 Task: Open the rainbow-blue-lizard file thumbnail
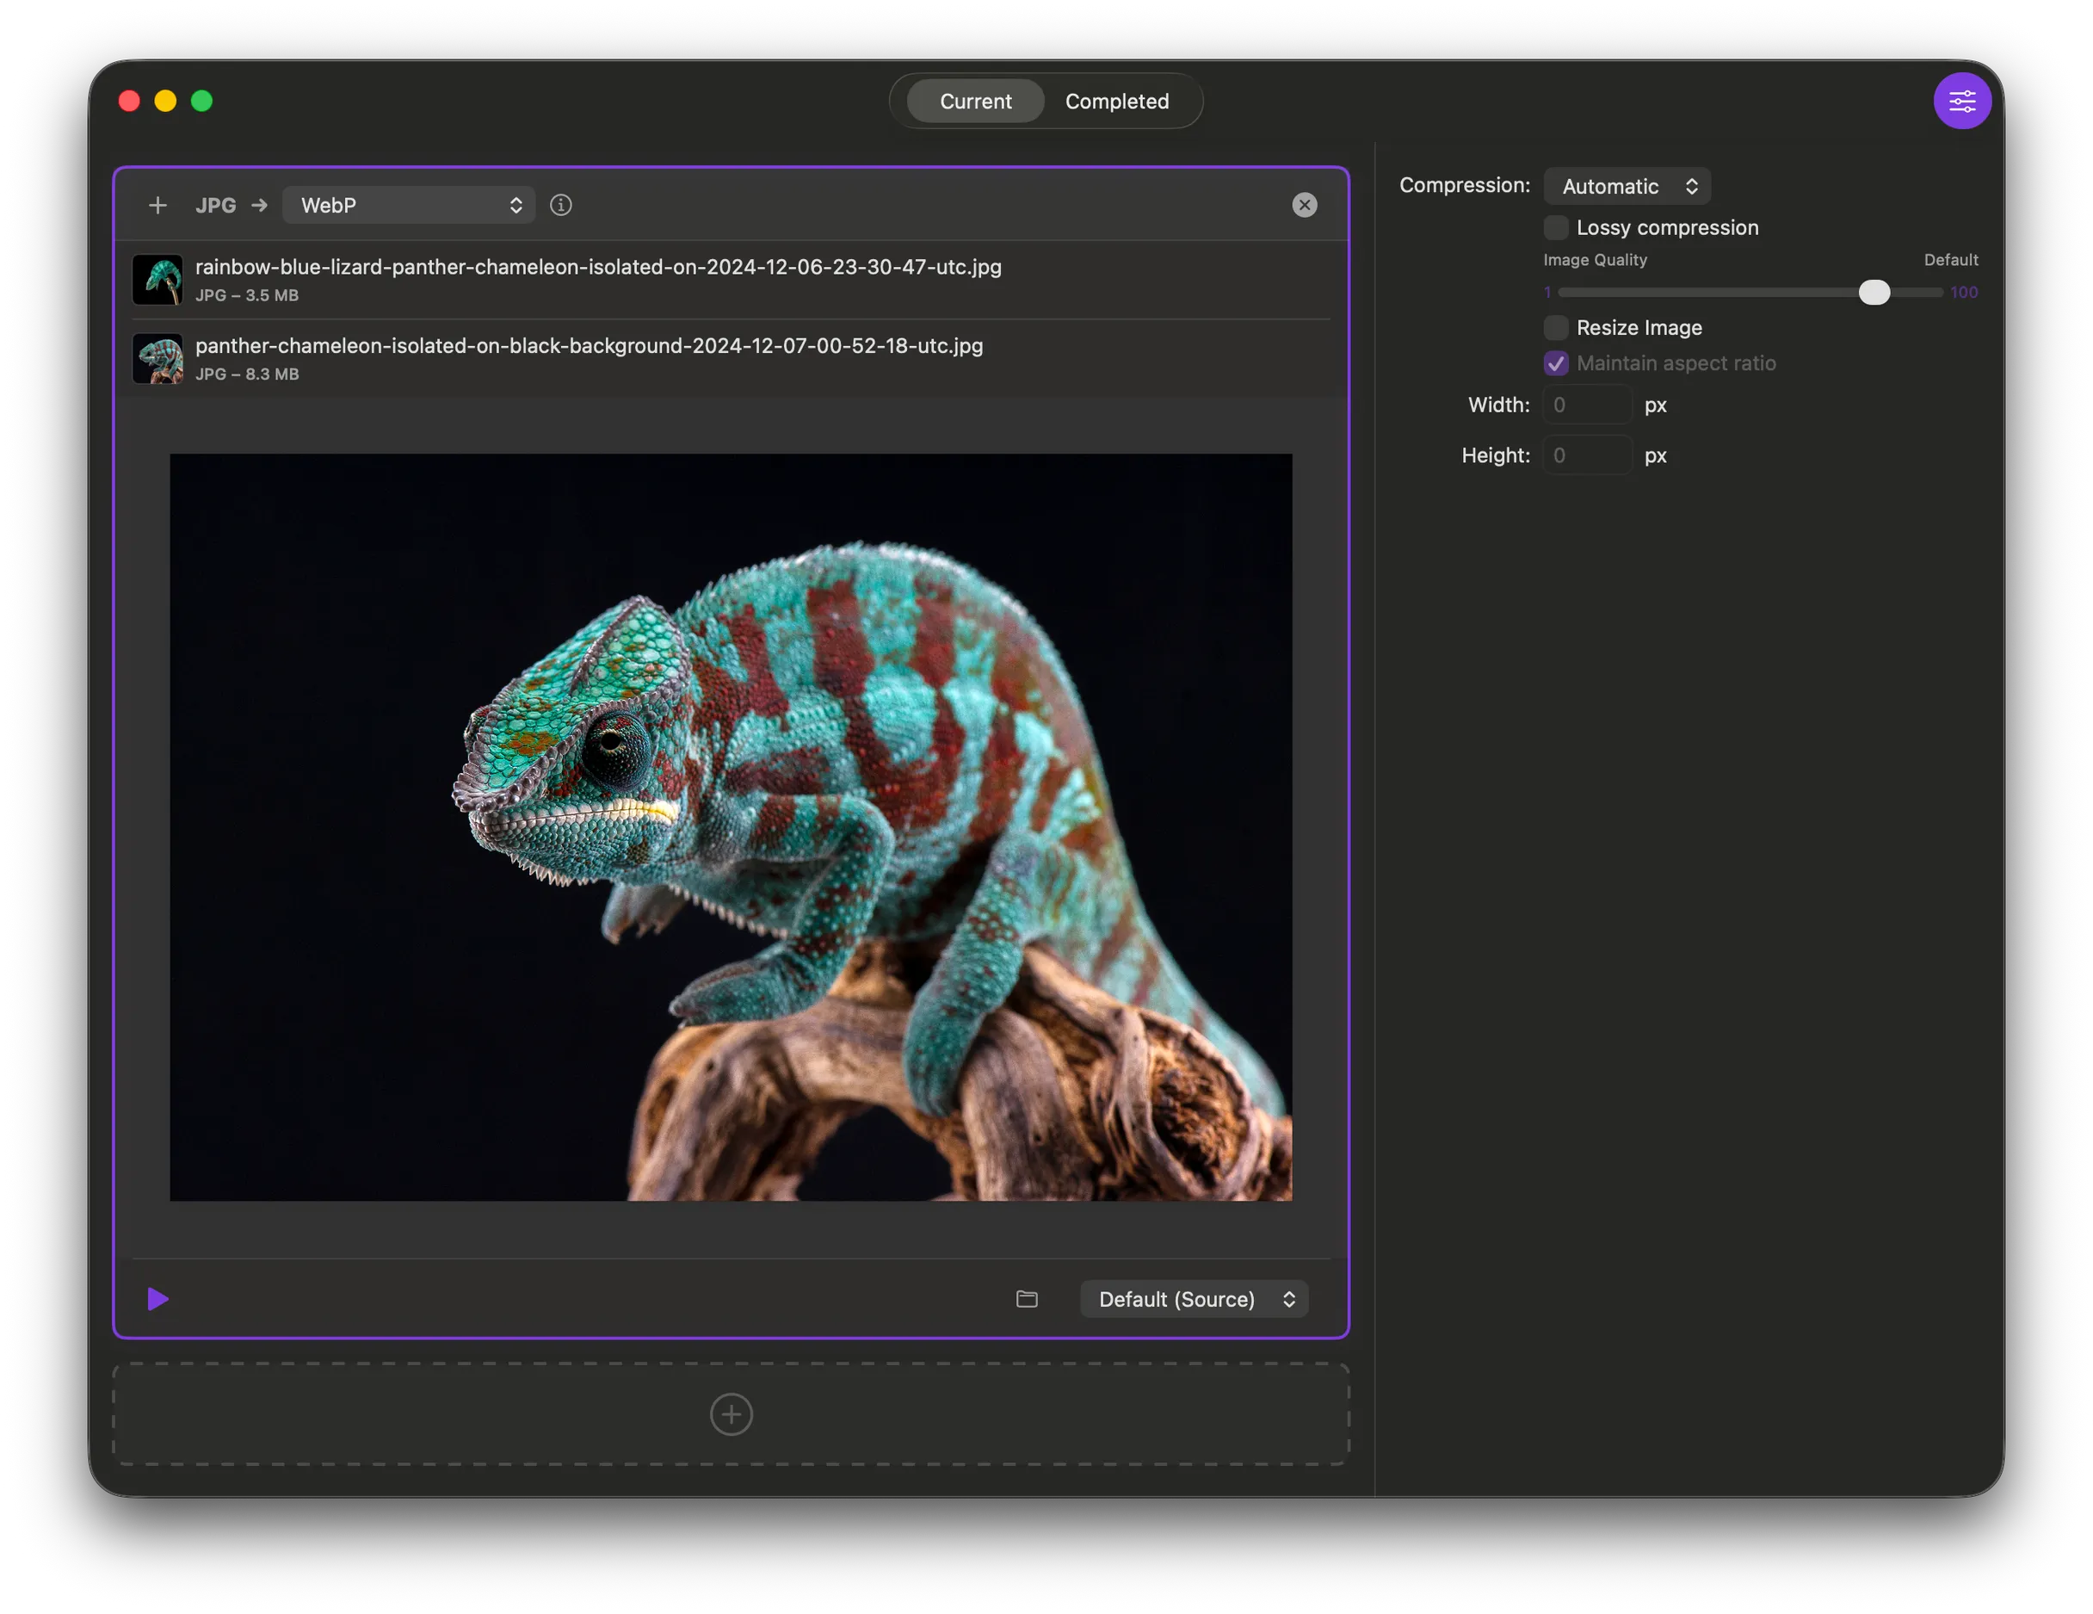point(158,279)
